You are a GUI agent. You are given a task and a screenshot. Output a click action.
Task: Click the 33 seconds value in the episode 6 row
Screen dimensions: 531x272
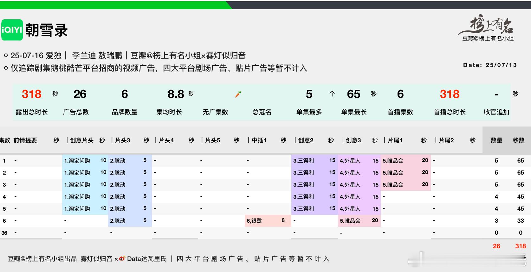[521, 221]
